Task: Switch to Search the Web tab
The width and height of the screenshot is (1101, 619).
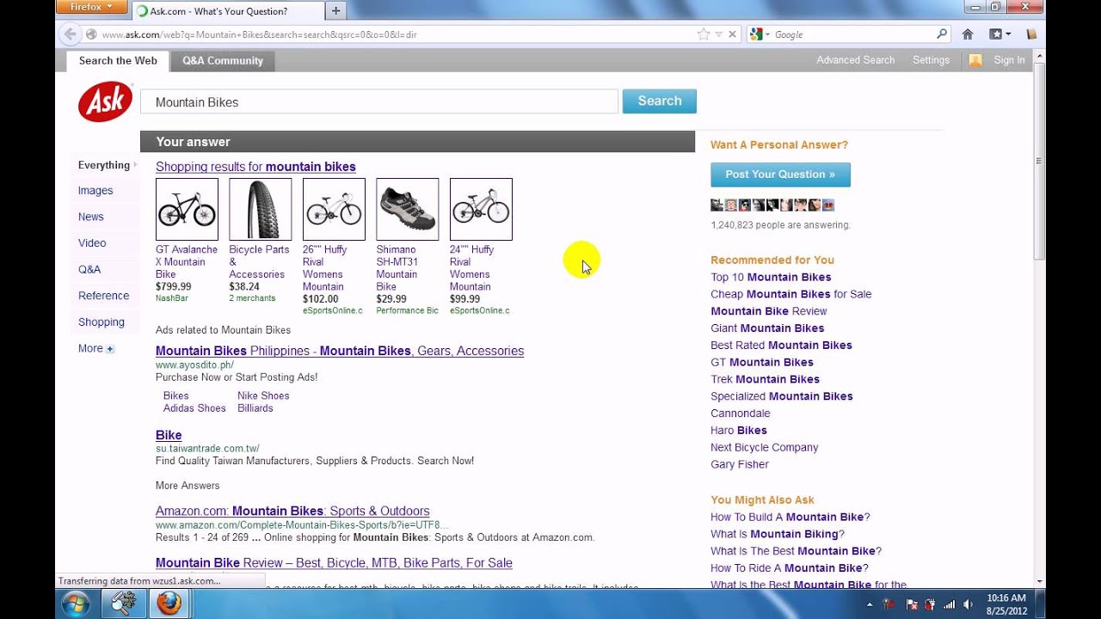Action: coord(118,60)
